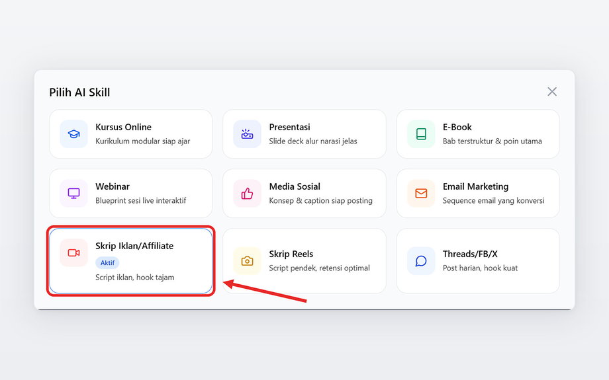Click the text 'Sequence email yang konversi'
Screen dimensions: 609x380
pos(493,200)
